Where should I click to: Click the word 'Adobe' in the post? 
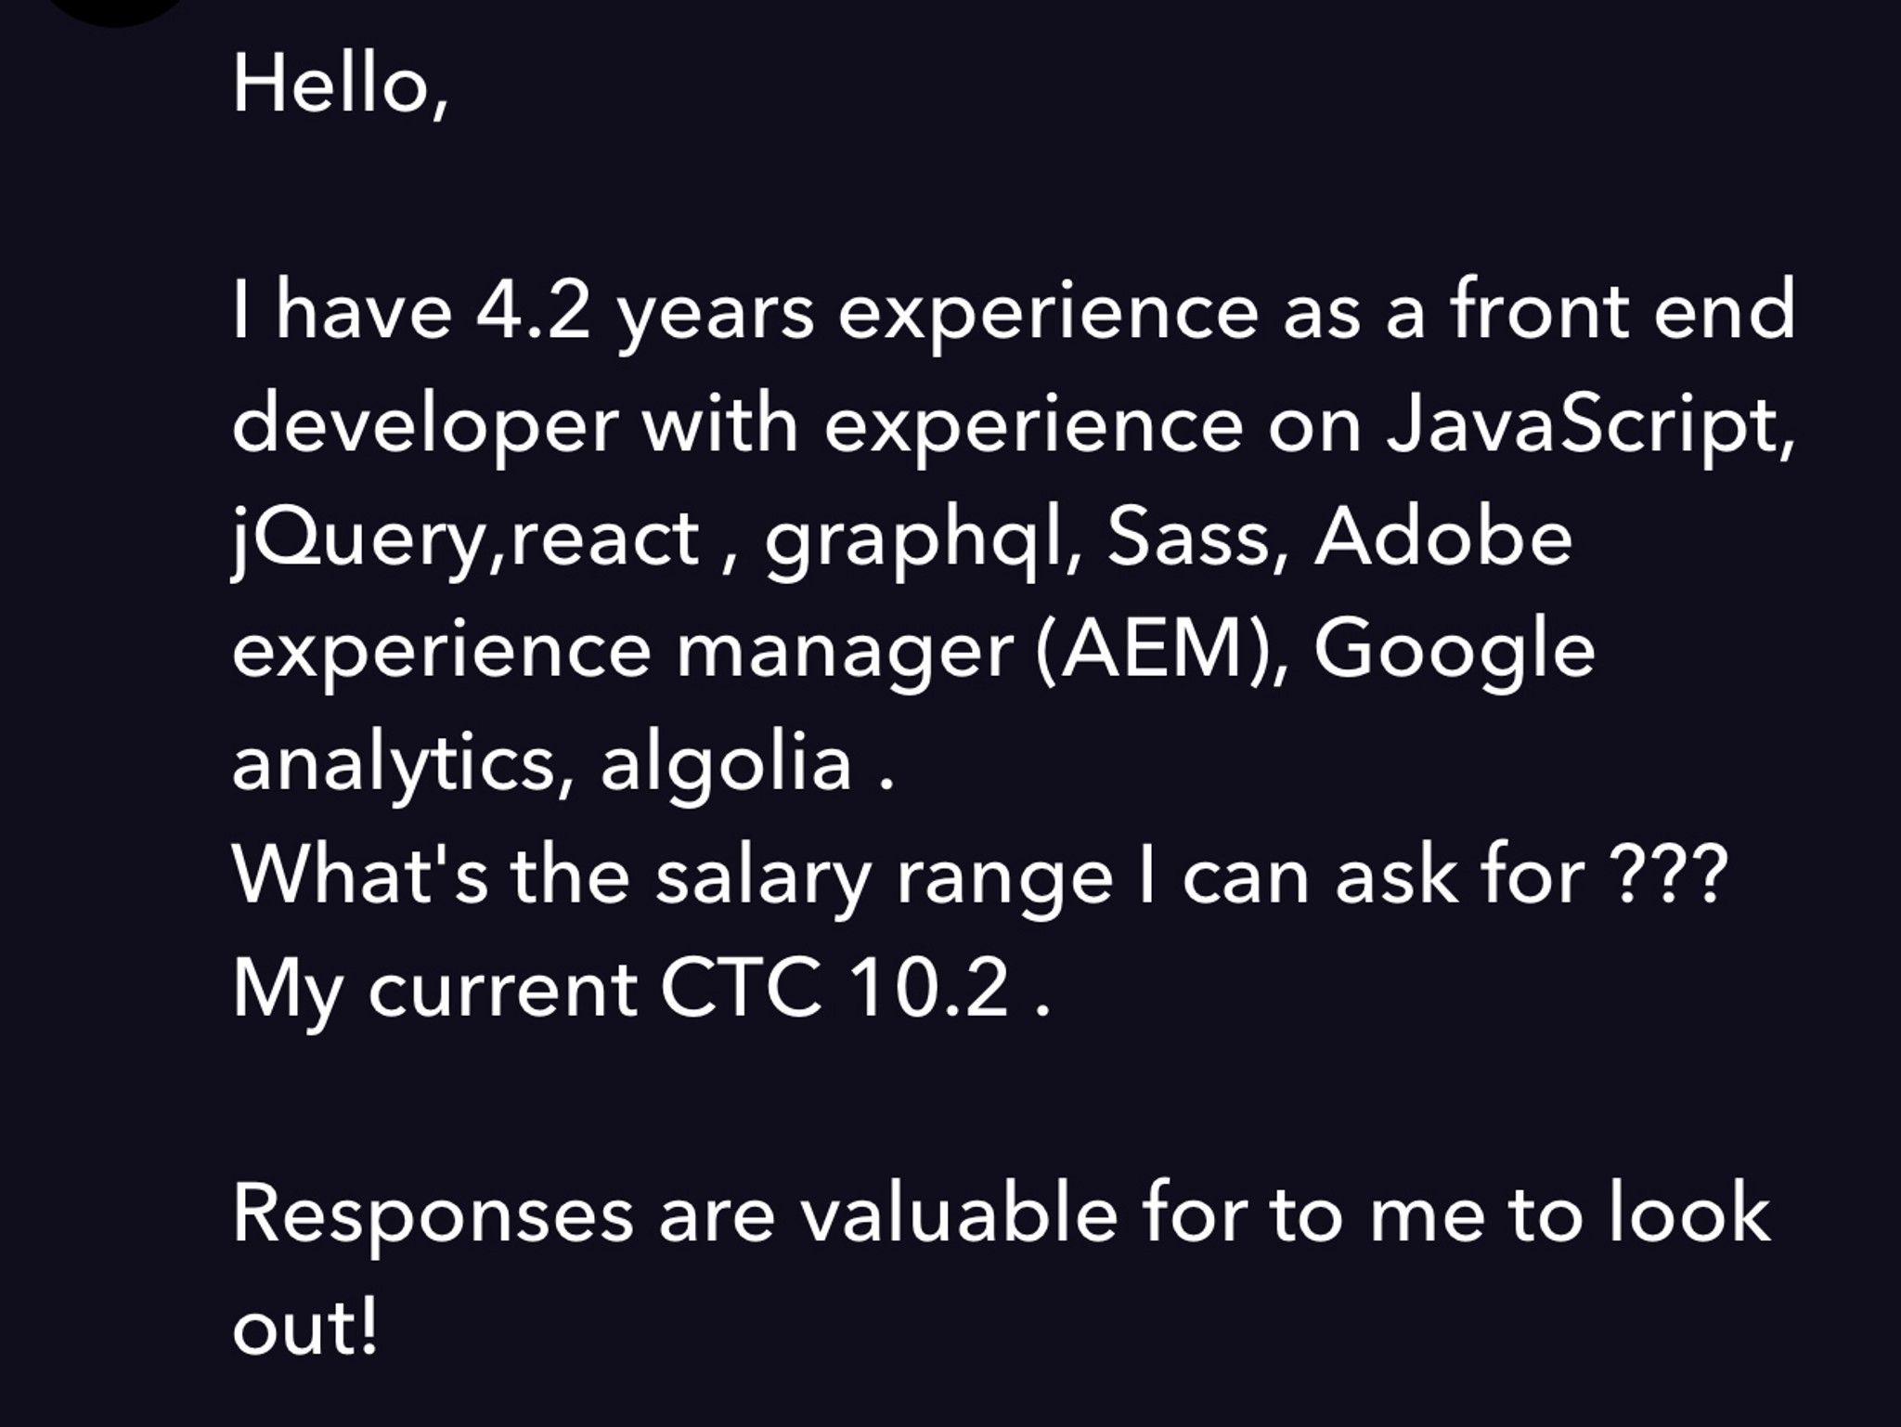click(x=1443, y=538)
